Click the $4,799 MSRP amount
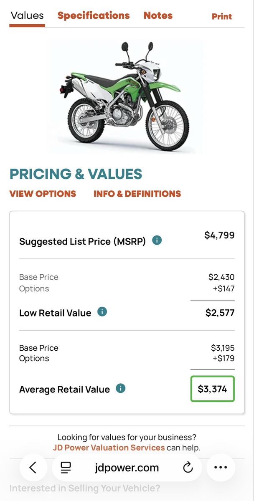The width and height of the screenshot is (254, 501). 219,235
